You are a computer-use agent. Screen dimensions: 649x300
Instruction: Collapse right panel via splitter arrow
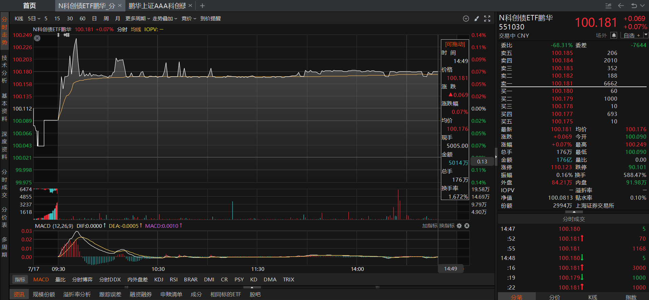pyautogui.click(x=496, y=157)
